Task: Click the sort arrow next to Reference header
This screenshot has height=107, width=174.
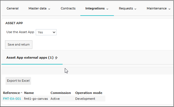Action: click(21, 93)
